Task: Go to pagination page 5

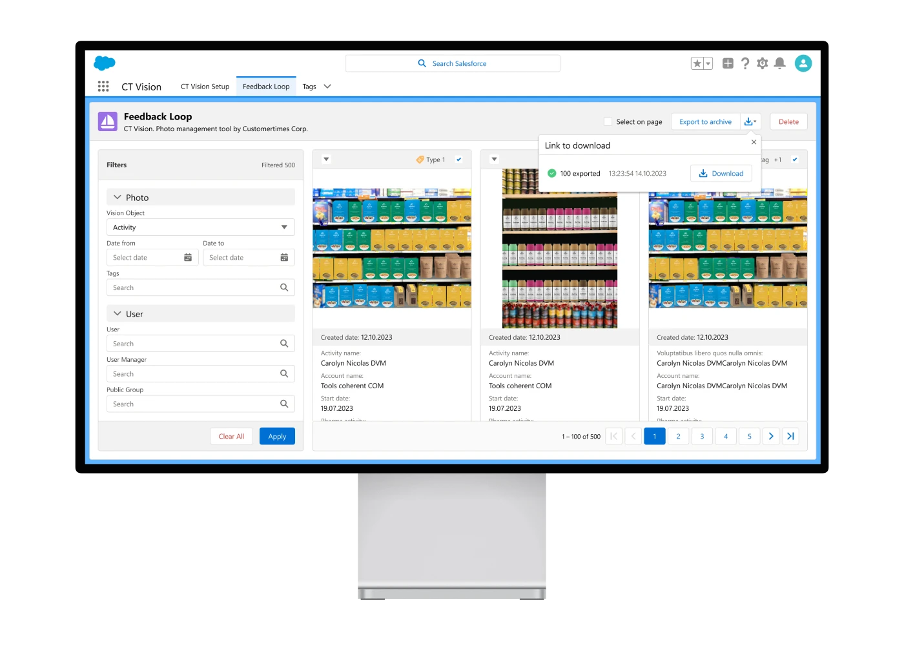Action: coord(750,436)
